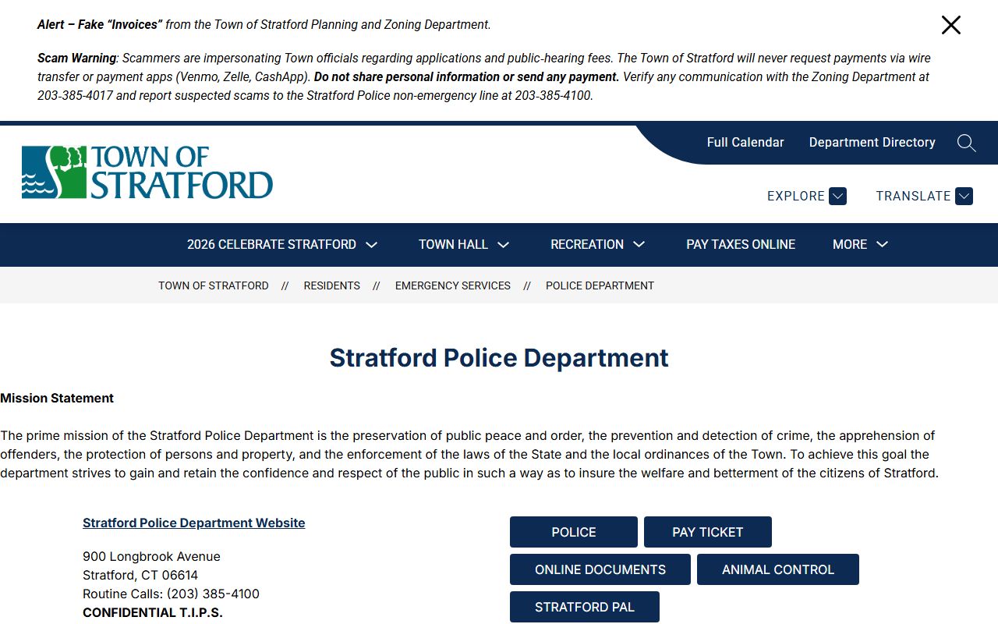Go to Emergency Services breadcrumb
998x624 pixels.
pyautogui.click(x=453, y=285)
